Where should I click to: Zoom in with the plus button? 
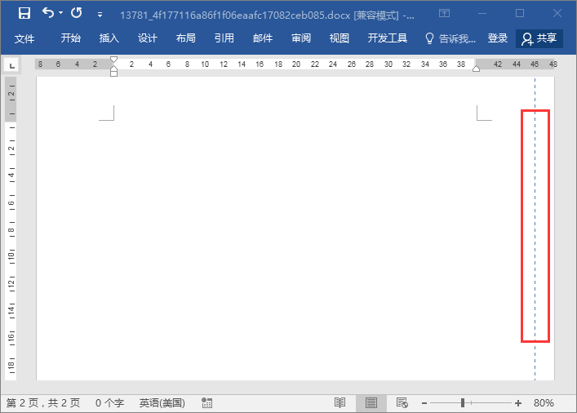coord(518,403)
